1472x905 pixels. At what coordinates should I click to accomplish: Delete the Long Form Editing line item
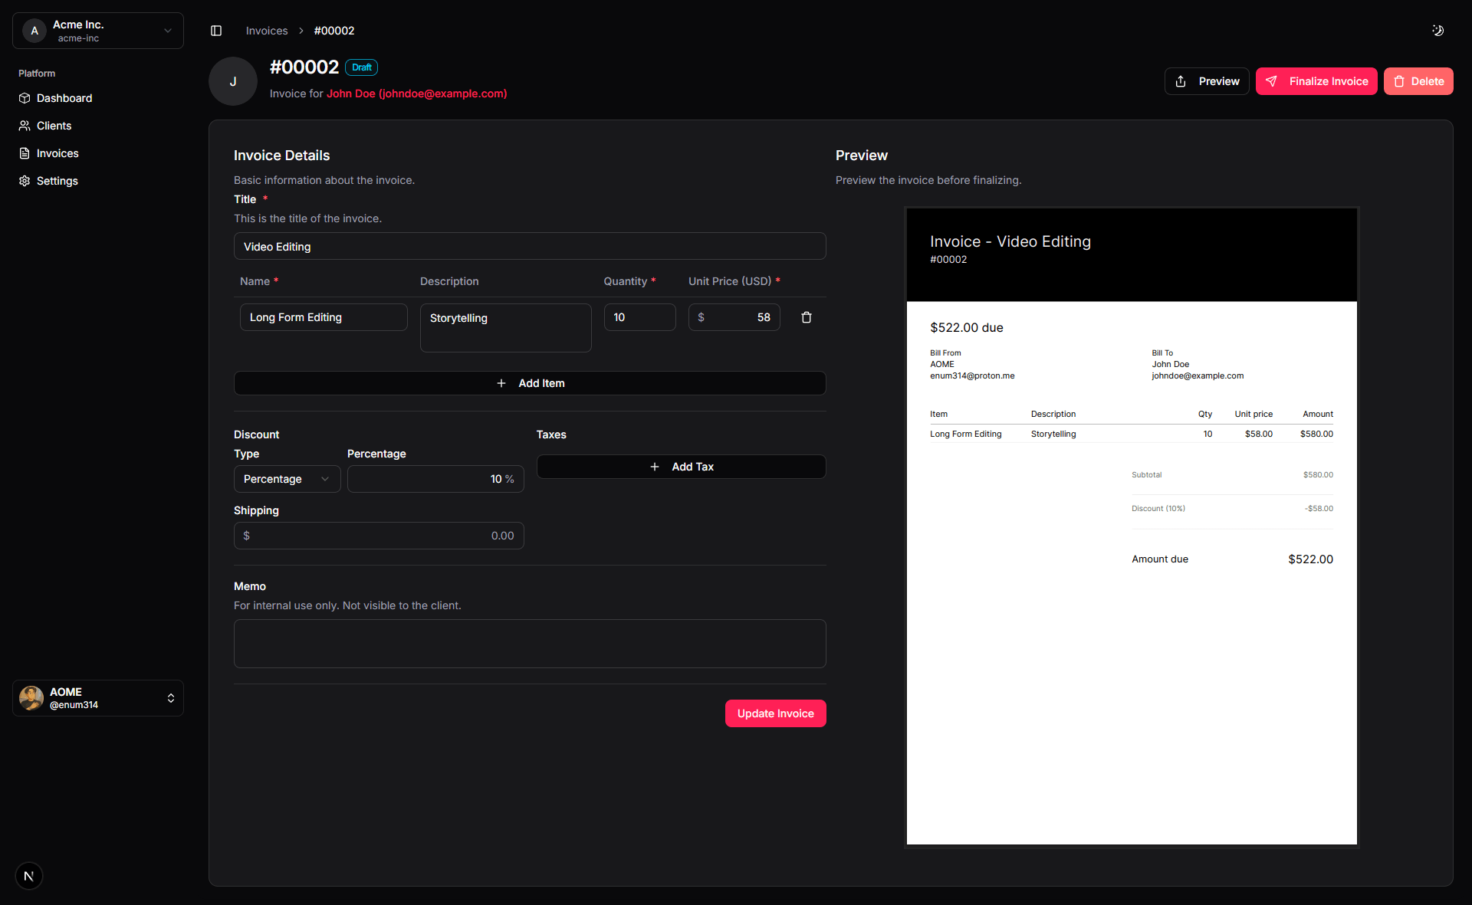(x=807, y=317)
